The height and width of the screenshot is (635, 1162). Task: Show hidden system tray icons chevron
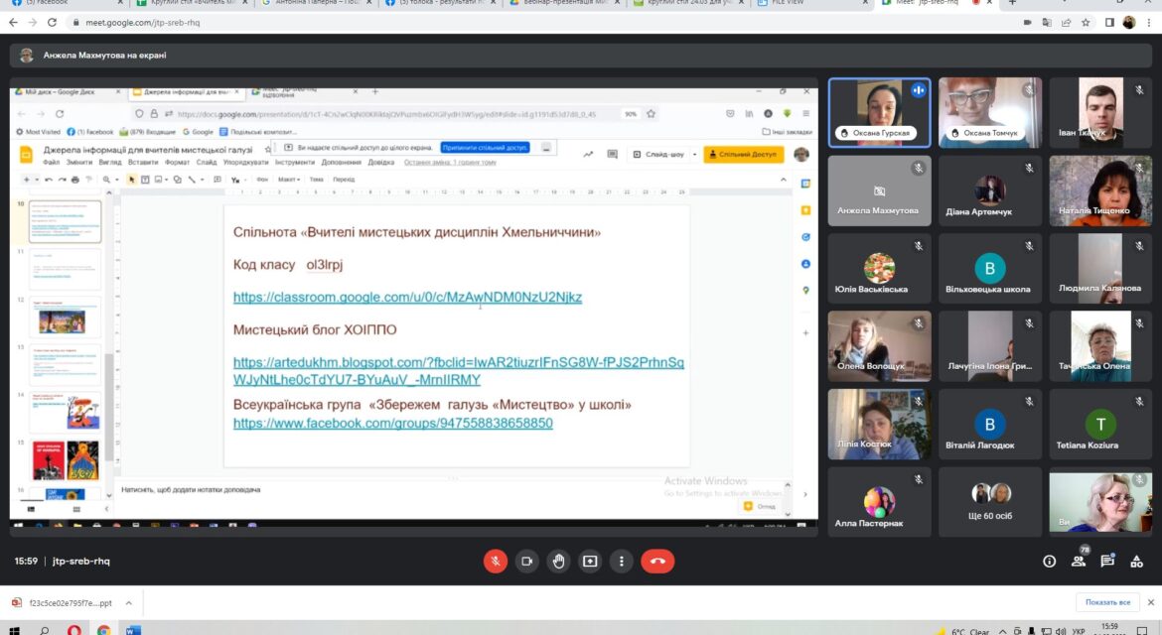pos(1003,631)
